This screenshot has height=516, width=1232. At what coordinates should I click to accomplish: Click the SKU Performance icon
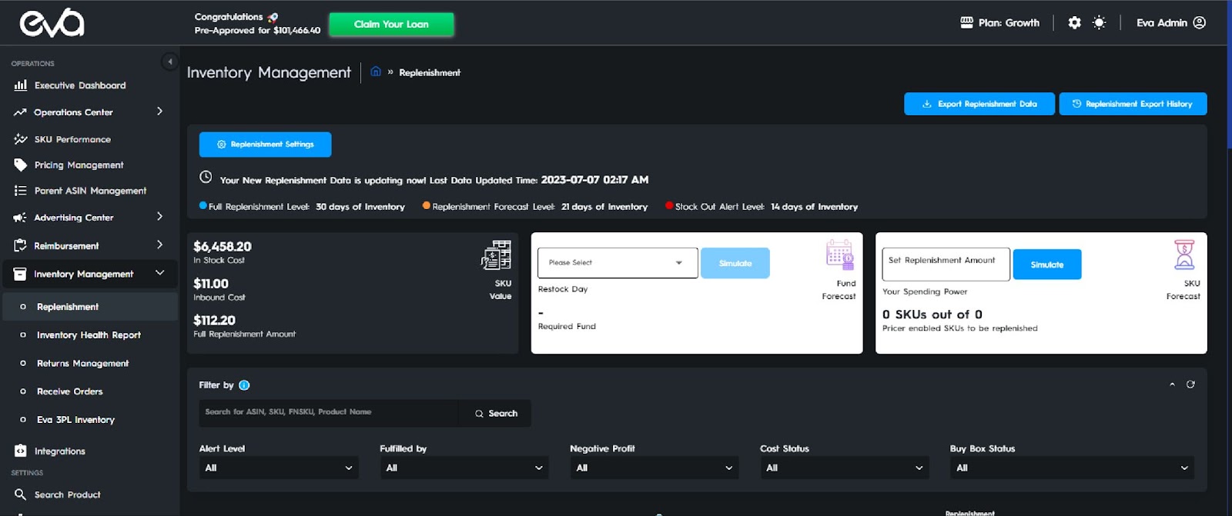(21, 139)
